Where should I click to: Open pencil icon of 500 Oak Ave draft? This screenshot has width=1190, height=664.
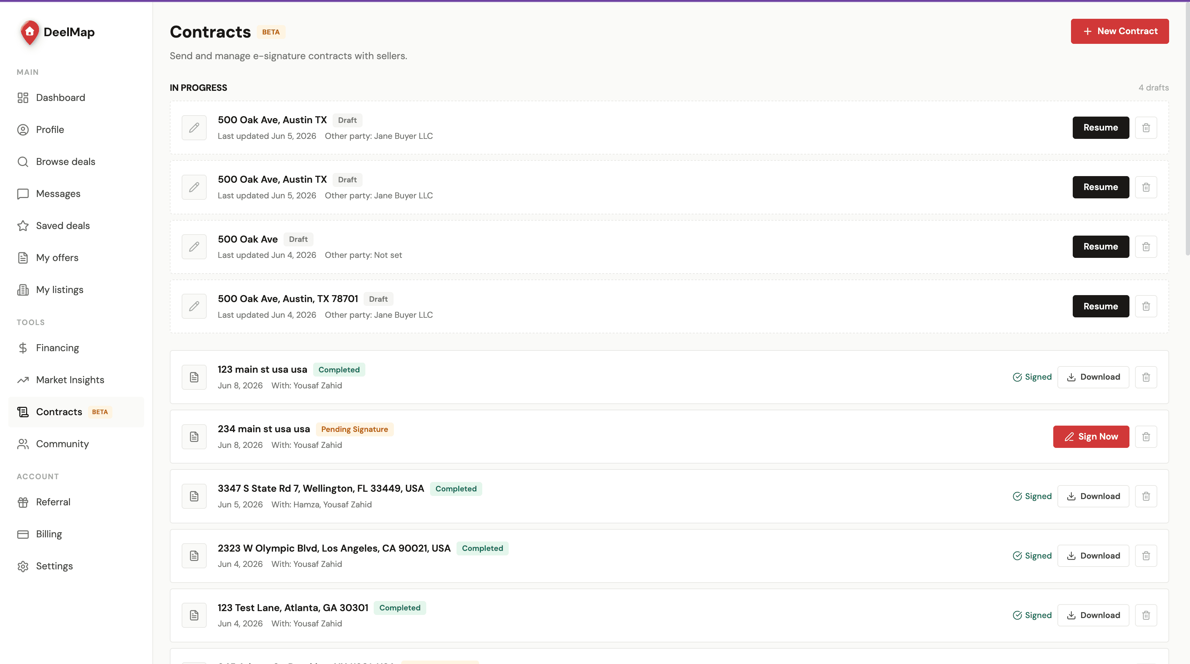(x=194, y=247)
